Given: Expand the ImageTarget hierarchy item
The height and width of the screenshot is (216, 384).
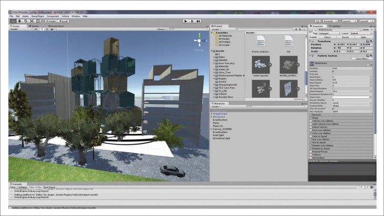Looking at the screenshot, I should (x=211, y=114).
